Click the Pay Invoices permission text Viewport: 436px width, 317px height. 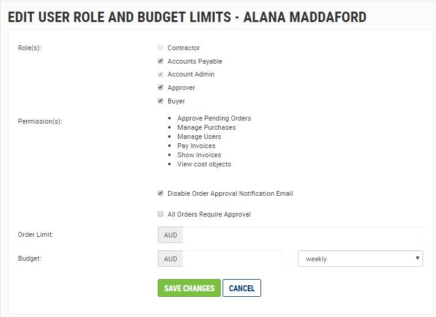(196, 146)
